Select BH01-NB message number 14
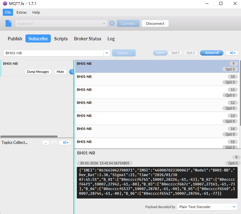 coord(157,132)
